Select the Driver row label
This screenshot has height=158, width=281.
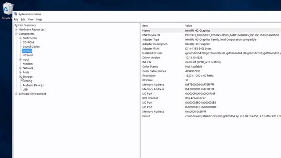tap(146, 116)
